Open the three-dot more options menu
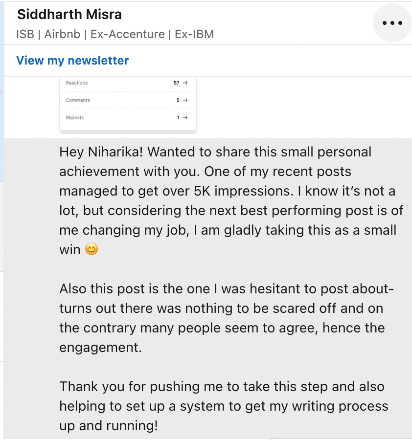The height and width of the screenshot is (440, 412). [x=392, y=23]
